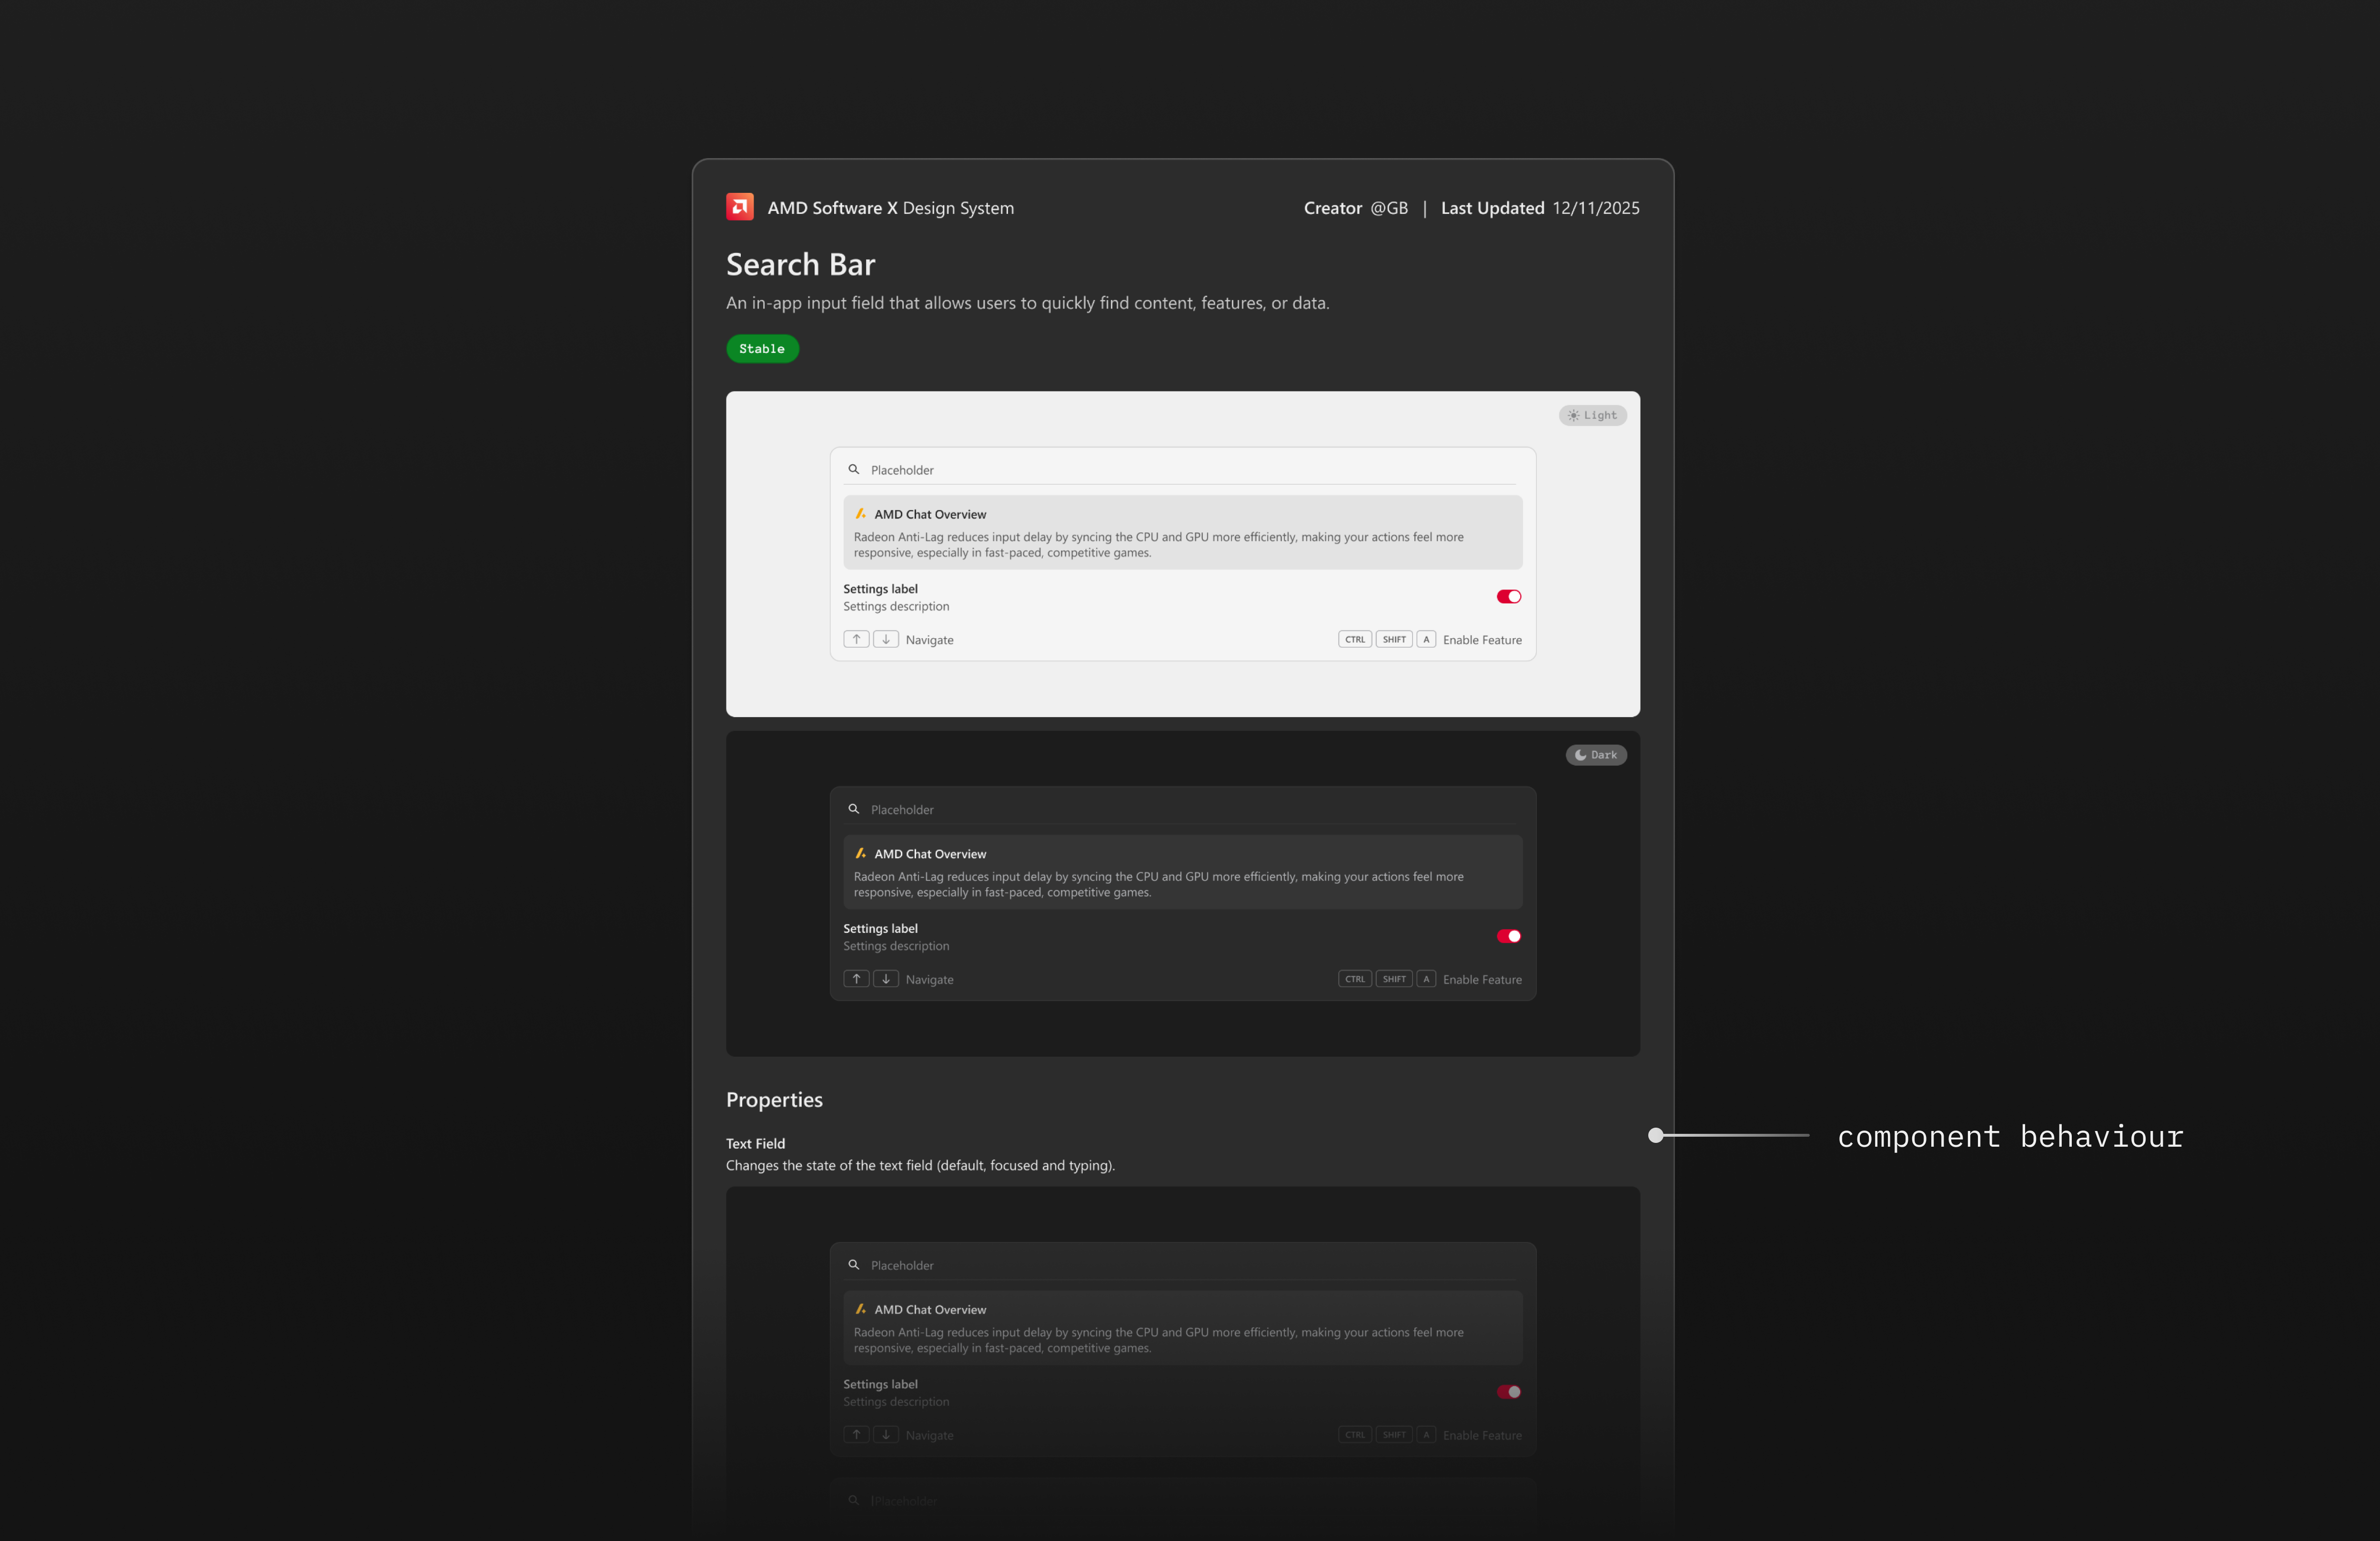Toggle the Settings label switch in dark panel
Viewport: 2380px width, 1541px height.
1508,936
